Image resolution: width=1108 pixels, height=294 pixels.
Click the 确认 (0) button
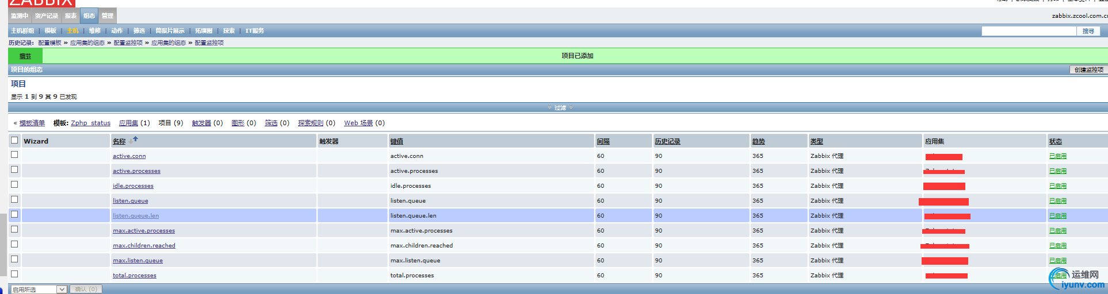coord(86,289)
